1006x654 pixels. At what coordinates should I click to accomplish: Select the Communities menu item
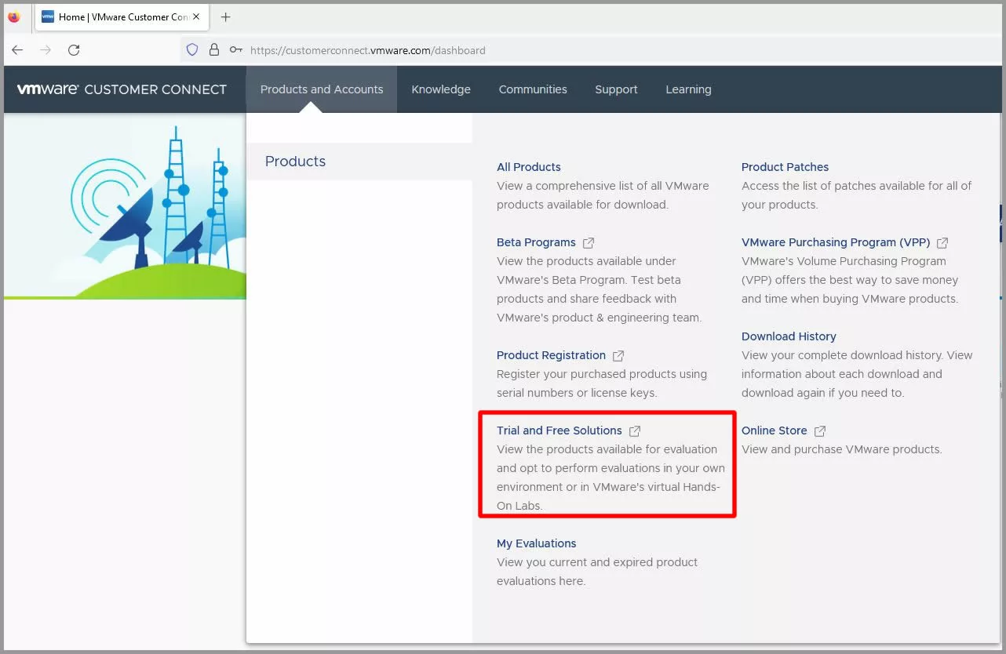click(x=533, y=89)
